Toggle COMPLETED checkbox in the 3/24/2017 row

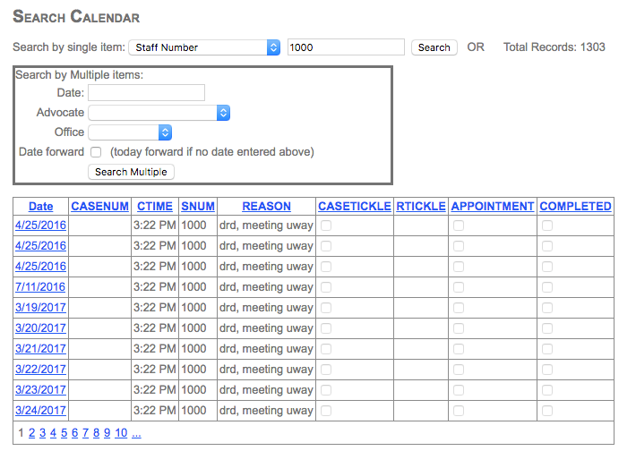(x=547, y=411)
